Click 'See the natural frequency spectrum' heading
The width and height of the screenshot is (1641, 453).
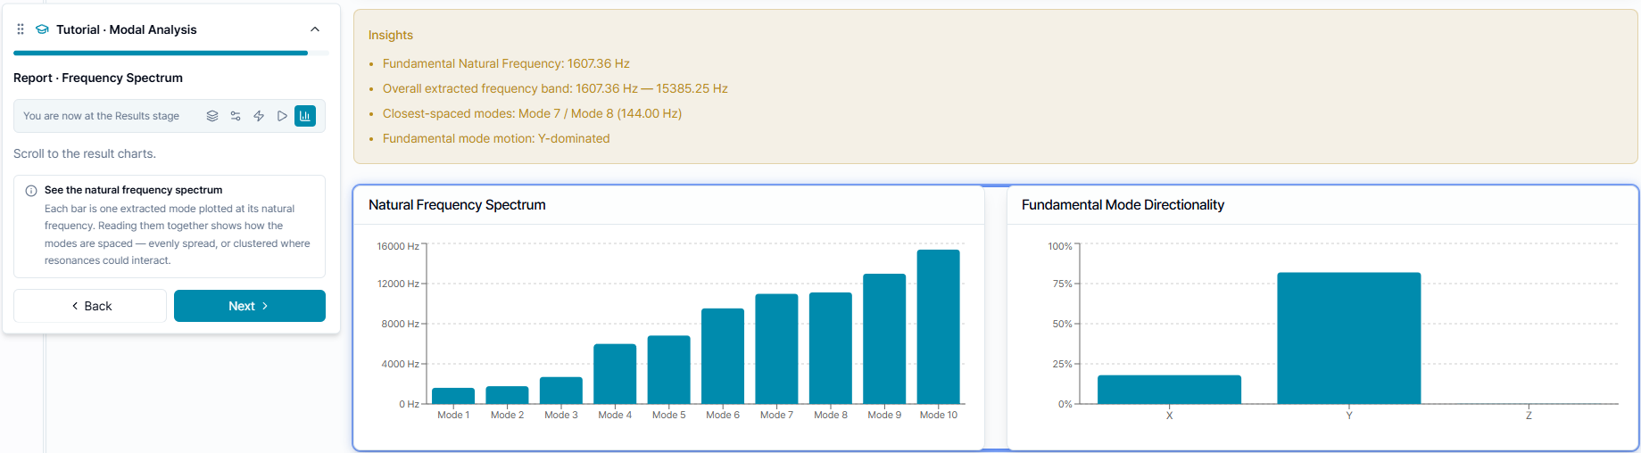tap(133, 190)
